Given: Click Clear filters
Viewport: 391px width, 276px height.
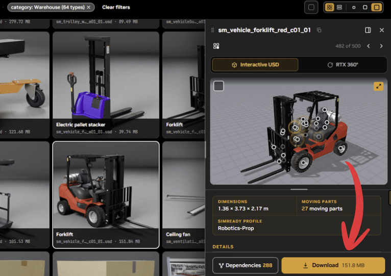Looking at the screenshot, I should coord(116,7).
